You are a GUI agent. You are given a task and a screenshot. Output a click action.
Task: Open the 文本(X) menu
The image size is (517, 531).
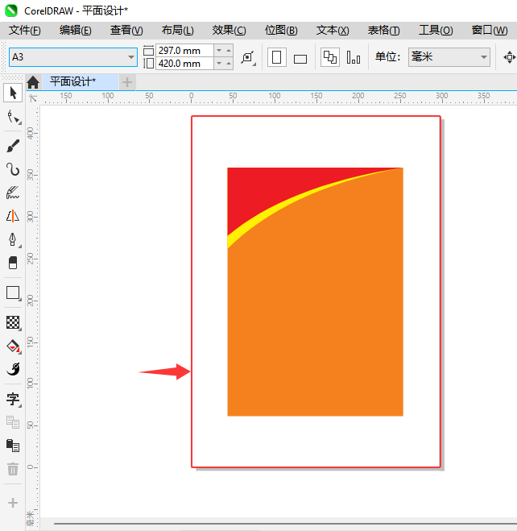coord(333,31)
